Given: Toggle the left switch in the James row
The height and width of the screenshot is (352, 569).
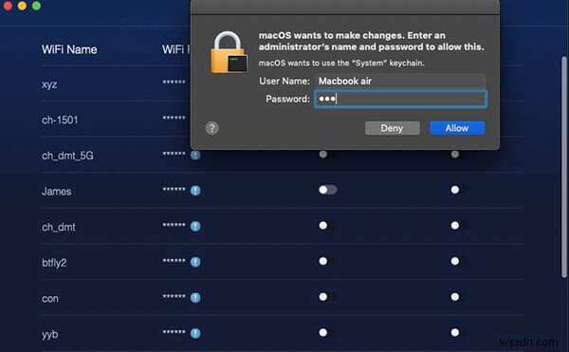Looking at the screenshot, I should (x=328, y=190).
